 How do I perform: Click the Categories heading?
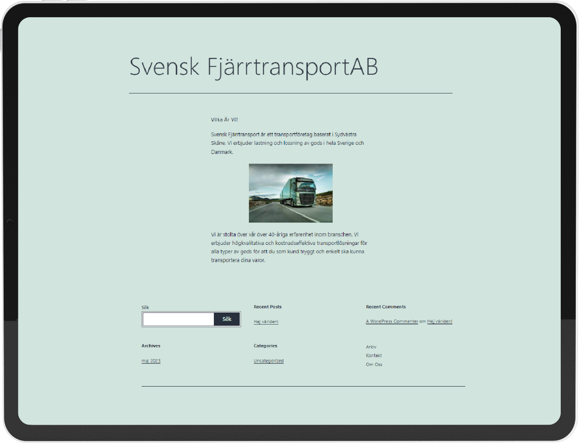click(x=266, y=346)
